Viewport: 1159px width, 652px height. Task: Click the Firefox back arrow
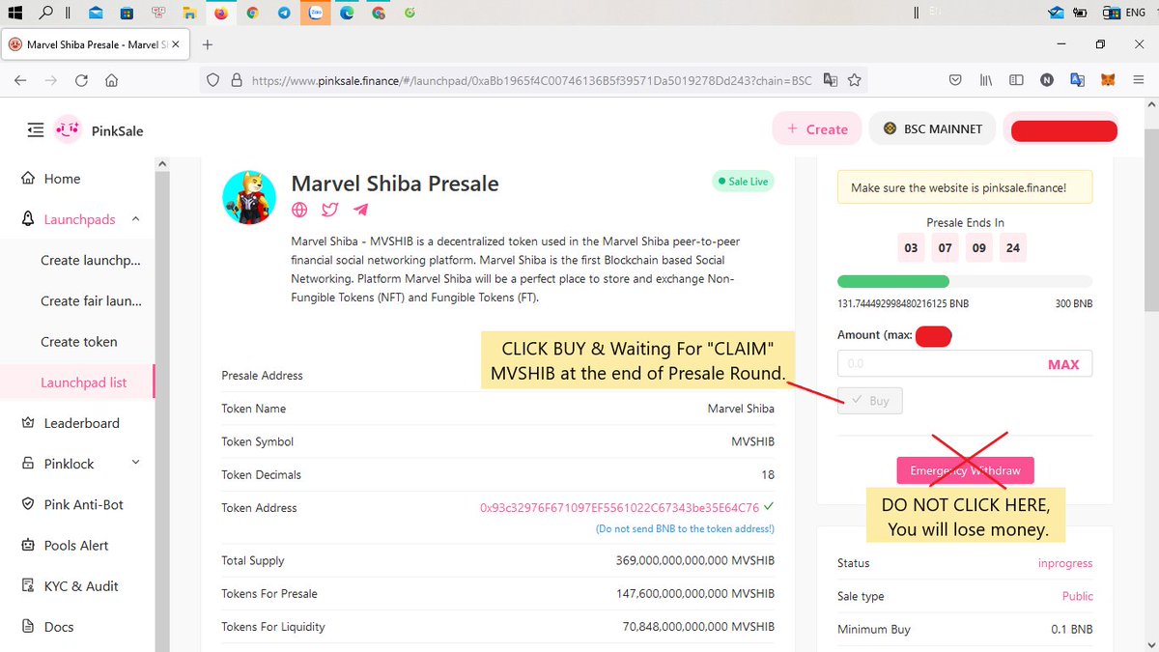(20, 80)
